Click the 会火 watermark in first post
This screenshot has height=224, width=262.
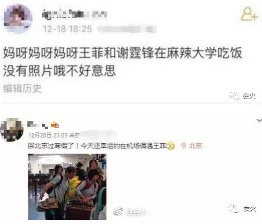click(x=242, y=96)
